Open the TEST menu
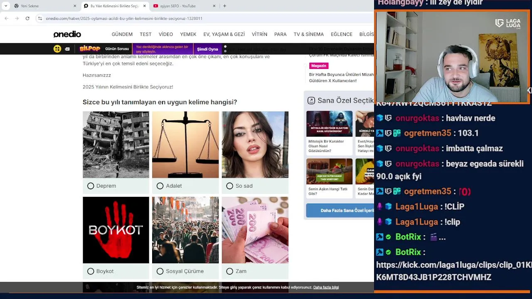Viewport: 532px width, 299px height. [x=145, y=34]
